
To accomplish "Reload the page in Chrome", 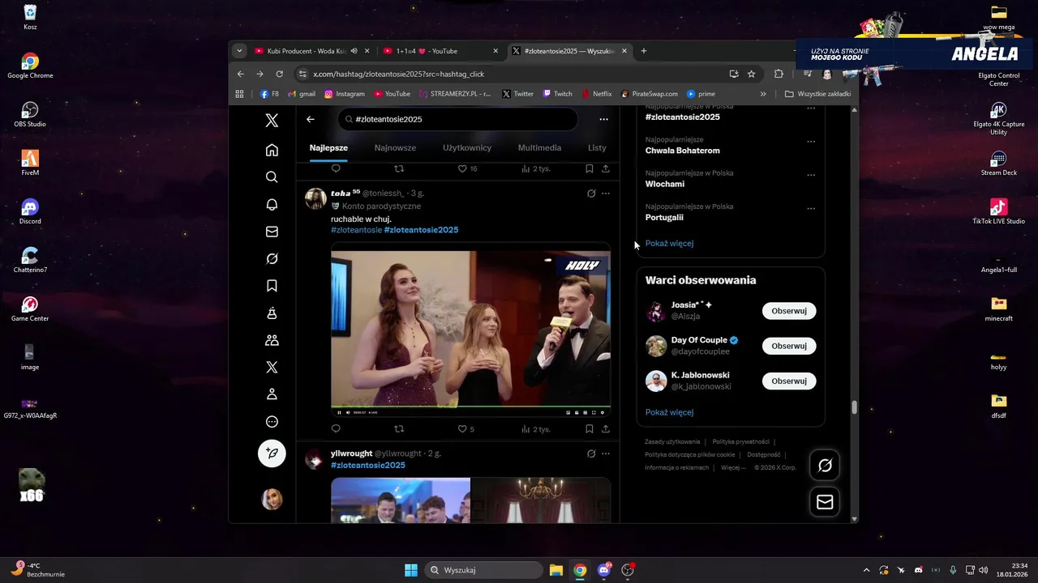I will 279,74.
